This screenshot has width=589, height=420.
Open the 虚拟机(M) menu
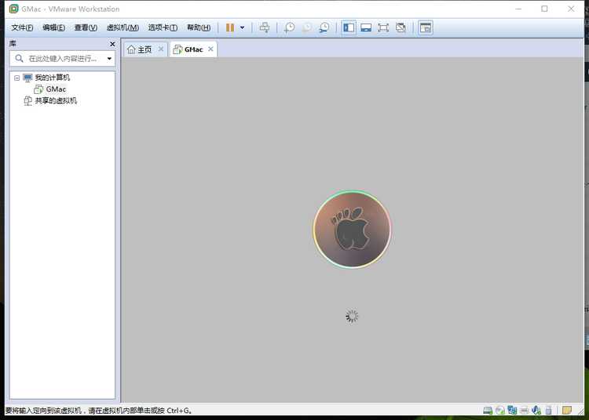pos(123,27)
